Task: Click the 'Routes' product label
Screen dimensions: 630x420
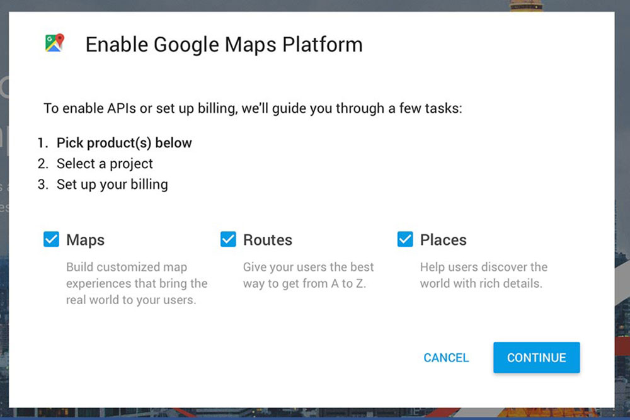Action: coord(268,240)
